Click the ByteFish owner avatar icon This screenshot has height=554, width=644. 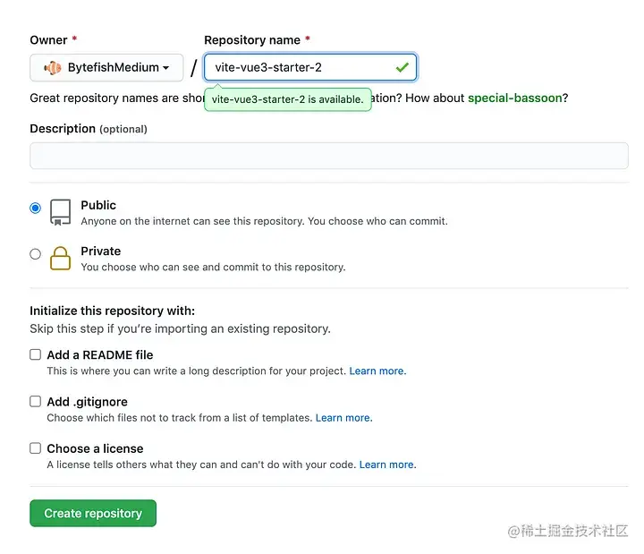coord(53,68)
